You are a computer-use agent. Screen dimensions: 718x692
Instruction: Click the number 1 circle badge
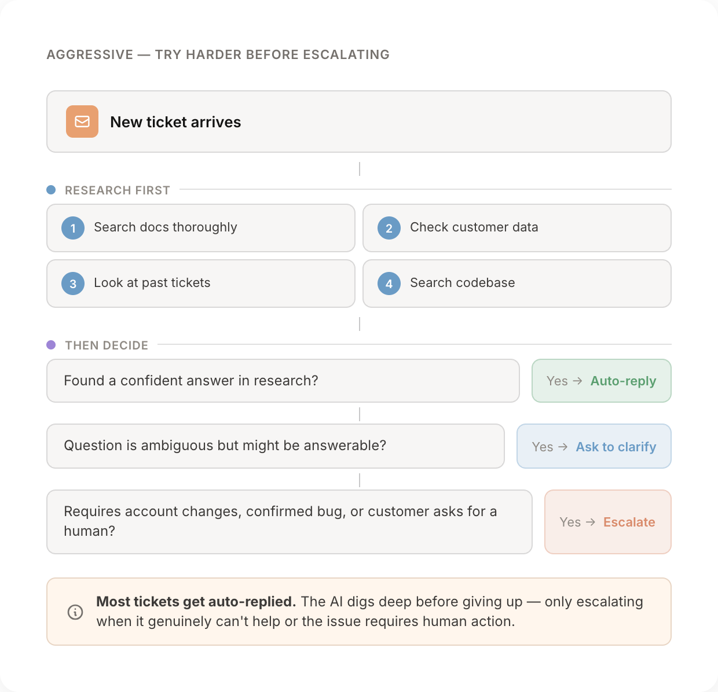tap(73, 228)
